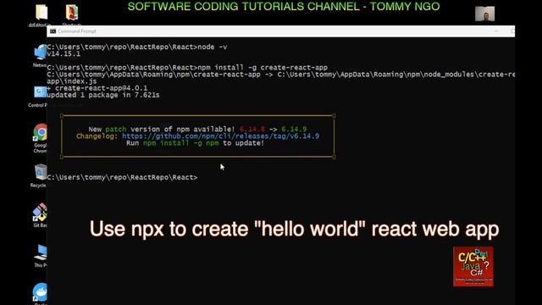Image resolution: width=542 pixels, height=305 pixels.
Task: Click 'updated 1 package in 7.621s' line
Action: coord(103,95)
